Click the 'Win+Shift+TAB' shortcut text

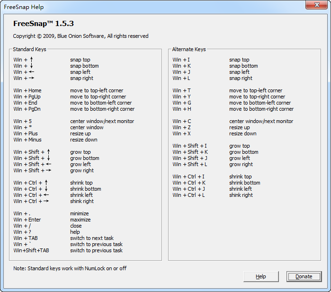31,250
